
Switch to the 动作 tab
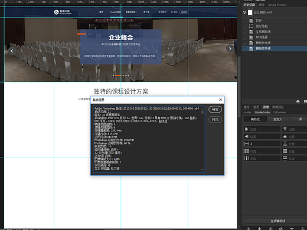pos(262,5)
